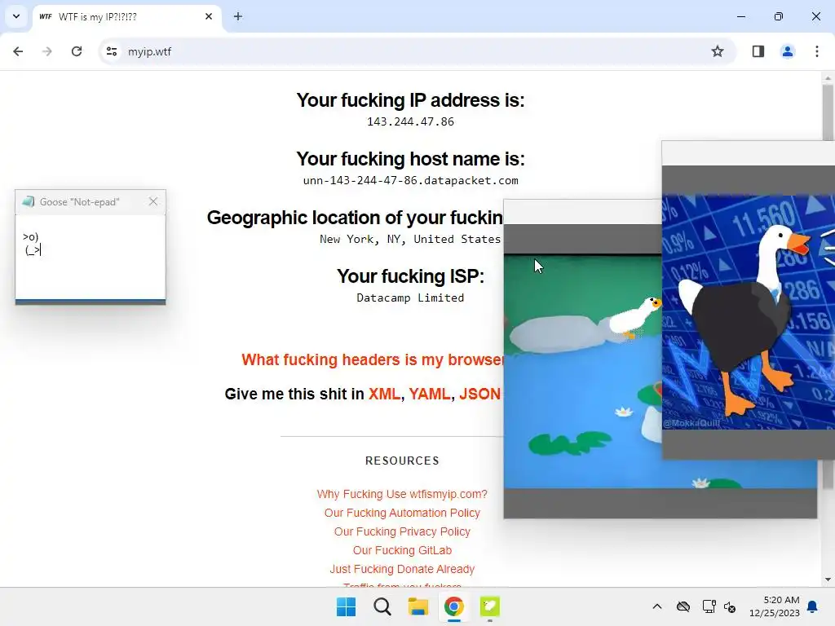Open Our Fucking GitLab link
The image size is (835, 626).
pos(402,550)
